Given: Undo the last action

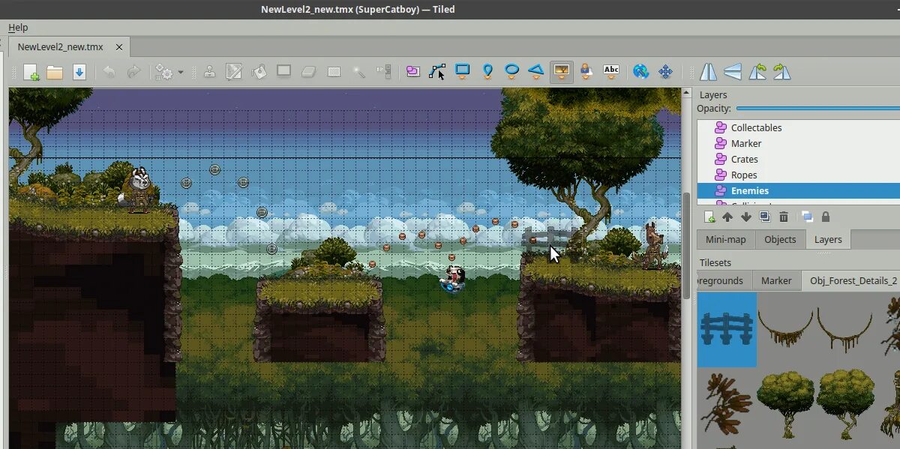Looking at the screenshot, I should tap(109, 72).
